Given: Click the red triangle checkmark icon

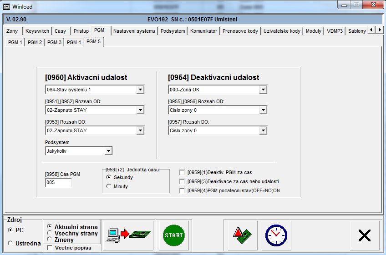Looking at the screenshot, I should tap(242, 235).
